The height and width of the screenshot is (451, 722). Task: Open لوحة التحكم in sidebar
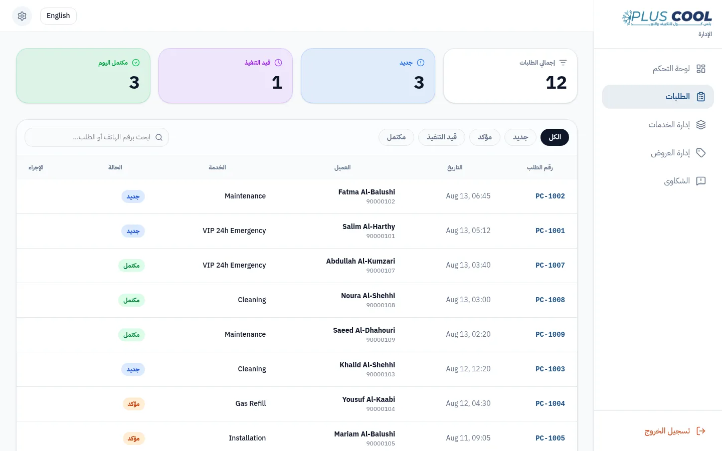(658, 69)
